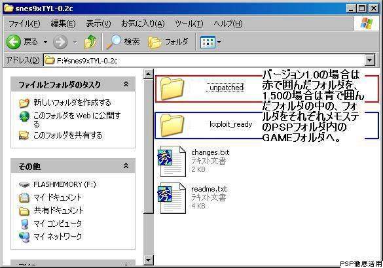Open the ツール(T) menu

click(x=189, y=24)
